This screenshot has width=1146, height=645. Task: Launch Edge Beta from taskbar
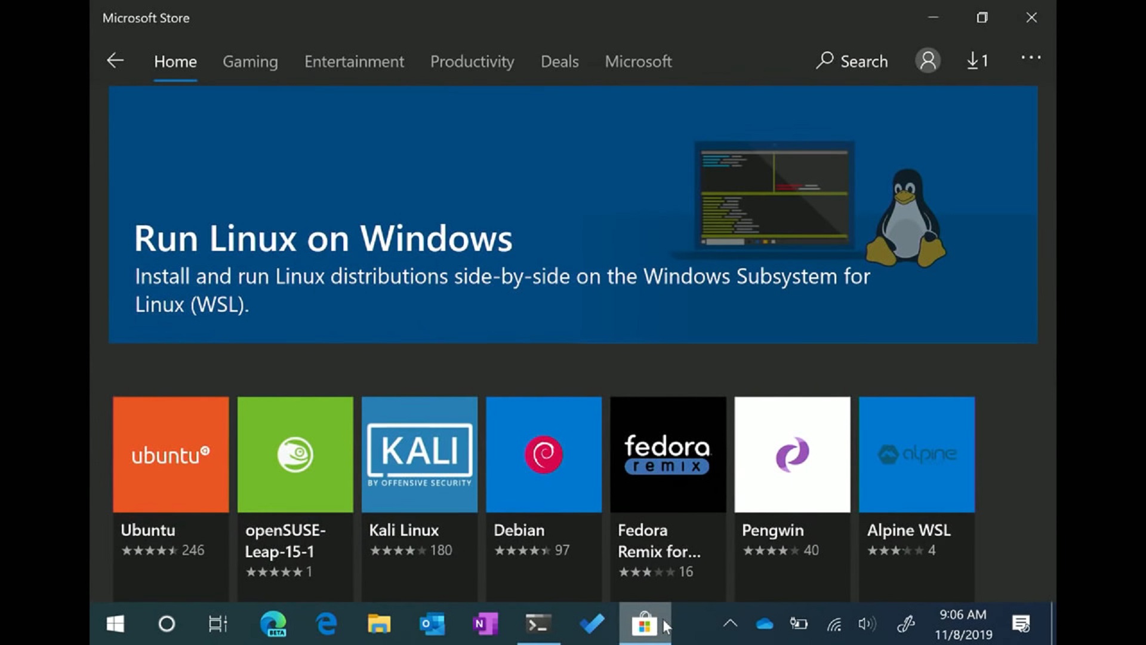coord(273,624)
